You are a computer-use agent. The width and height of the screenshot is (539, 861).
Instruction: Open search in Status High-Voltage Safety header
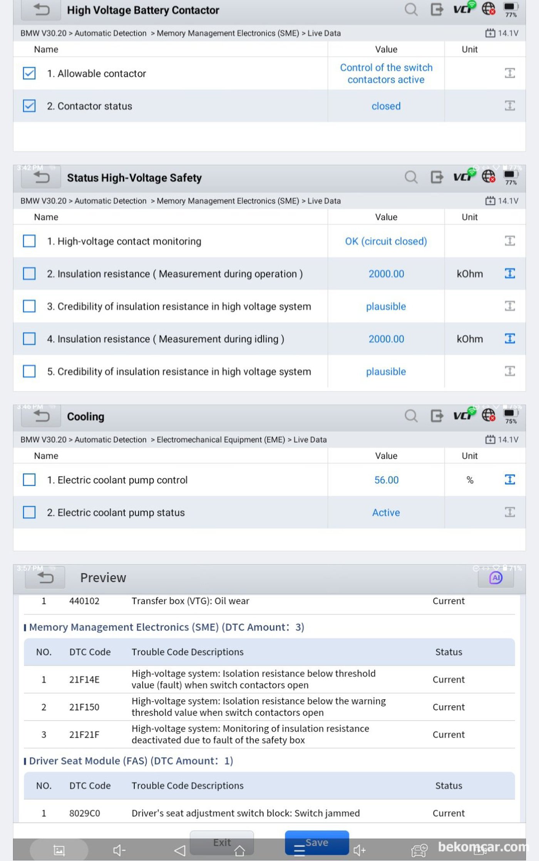coord(411,177)
